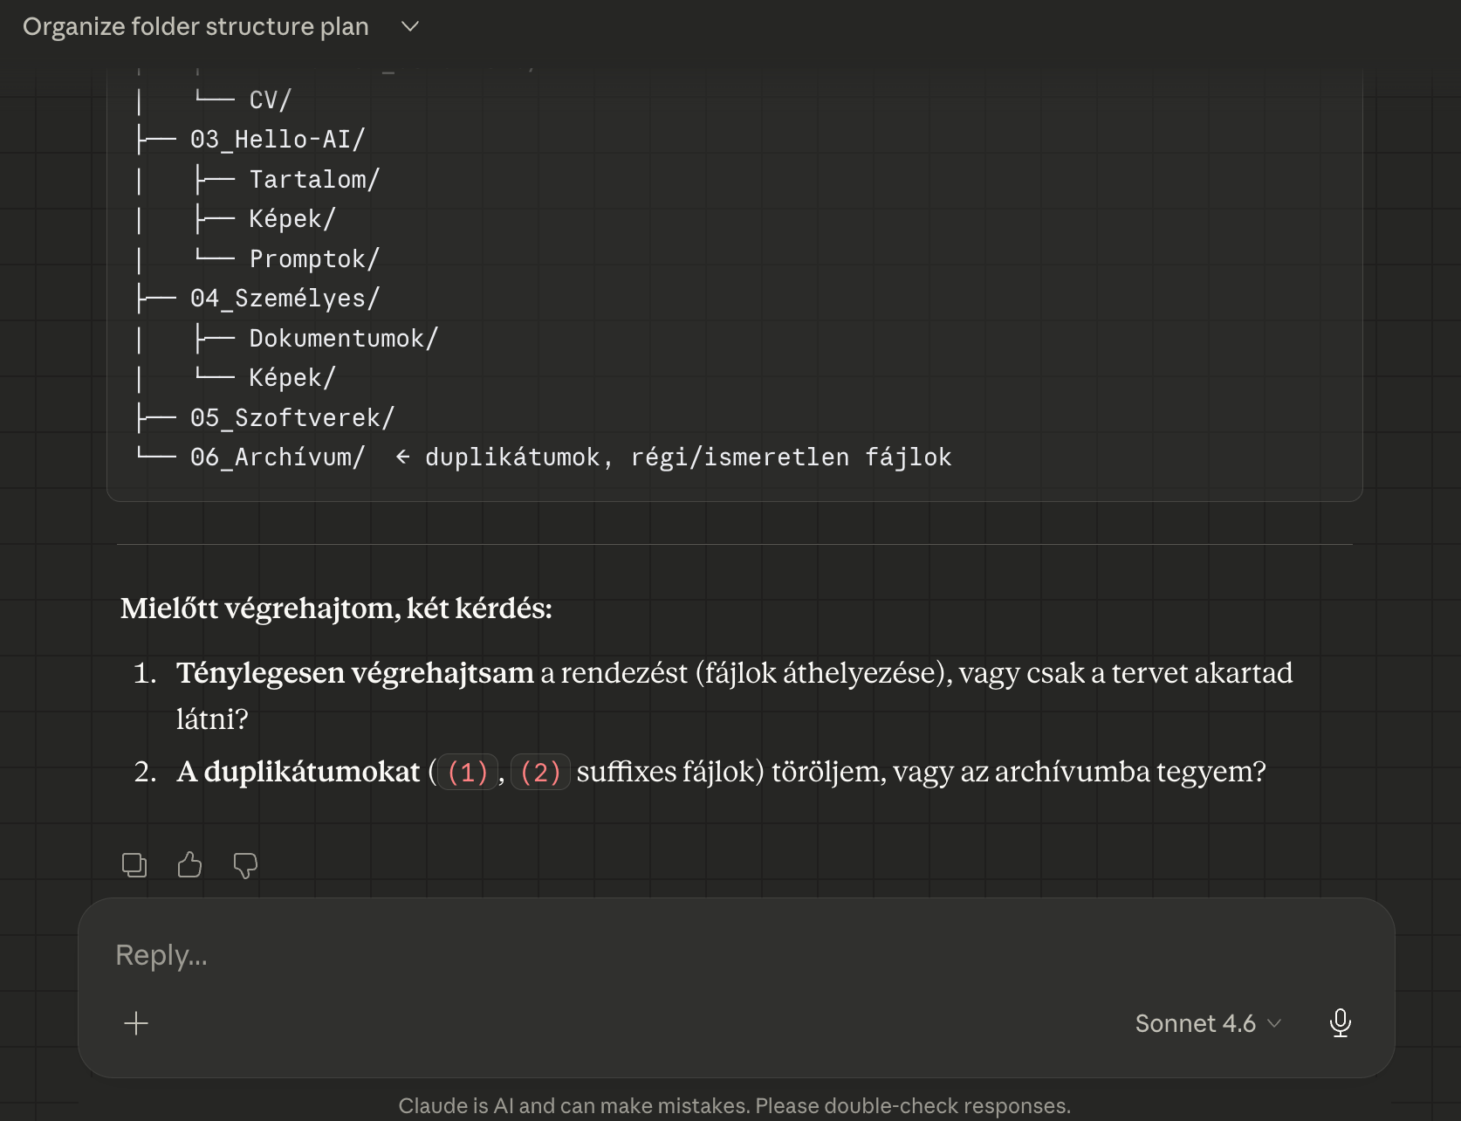Open the Sonnet 4.6 model selector
Screen dimensions: 1461x1121
1208,1023
